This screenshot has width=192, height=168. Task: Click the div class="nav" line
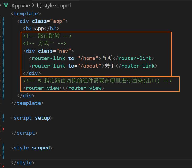pyautogui.click(x=48, y=51)
